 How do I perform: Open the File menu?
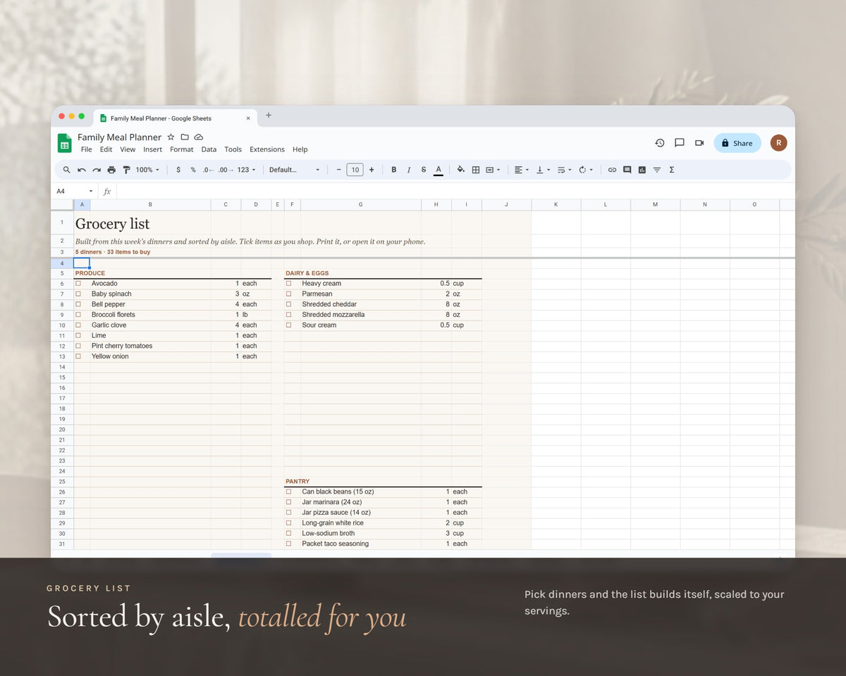(x=86, y=149)
